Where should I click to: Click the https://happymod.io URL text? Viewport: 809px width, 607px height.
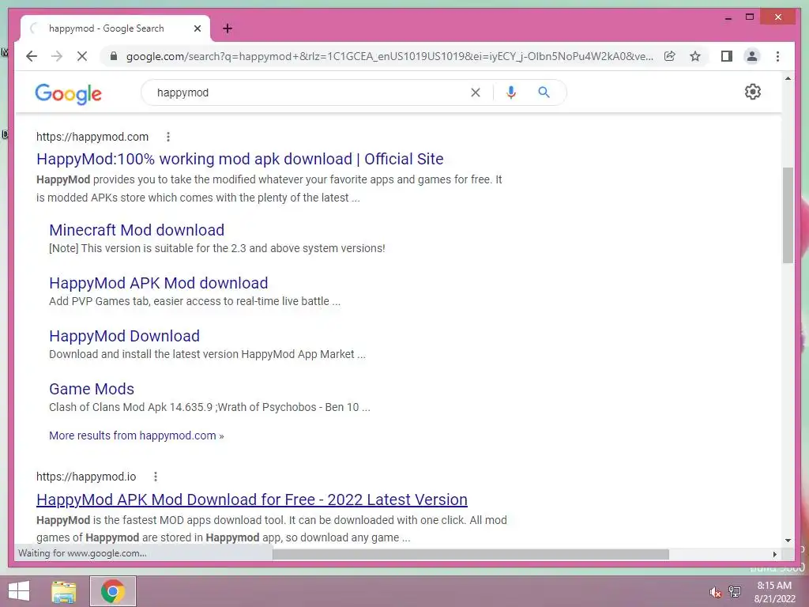pos(86,477)
